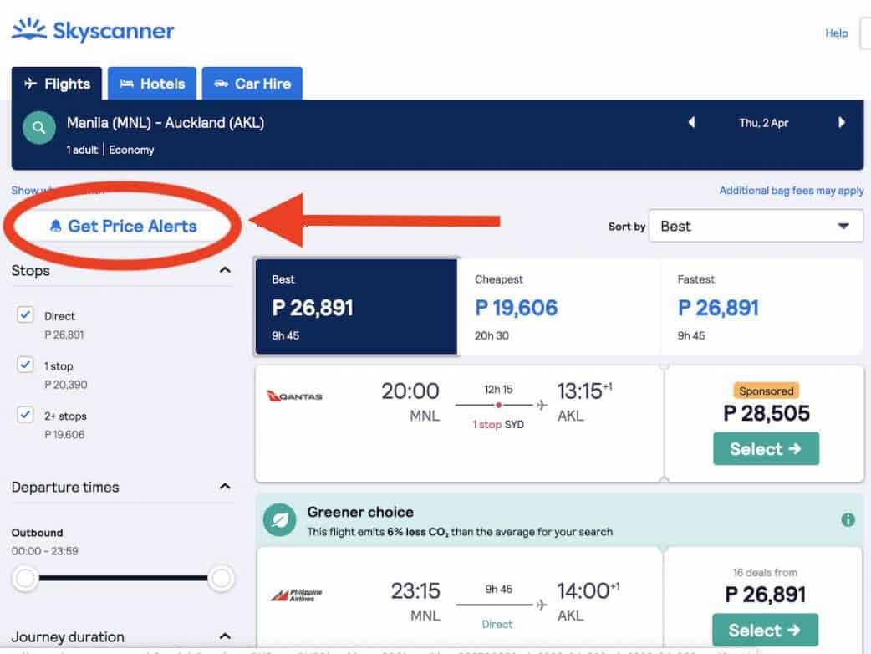Uncheck the Direct stops checkbox
This screenshot has height=654, width=871.
coord(26,315)
